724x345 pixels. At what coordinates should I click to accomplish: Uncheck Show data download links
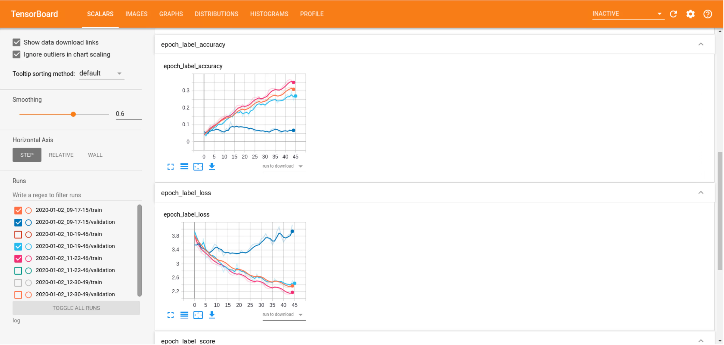pos(17,42)
